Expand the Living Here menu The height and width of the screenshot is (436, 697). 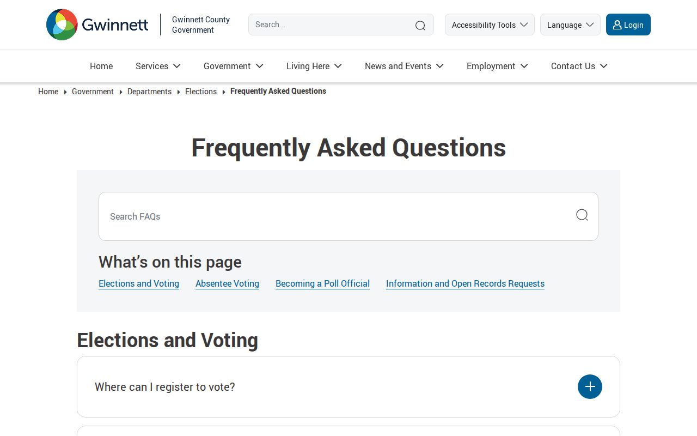click(314, 66)
